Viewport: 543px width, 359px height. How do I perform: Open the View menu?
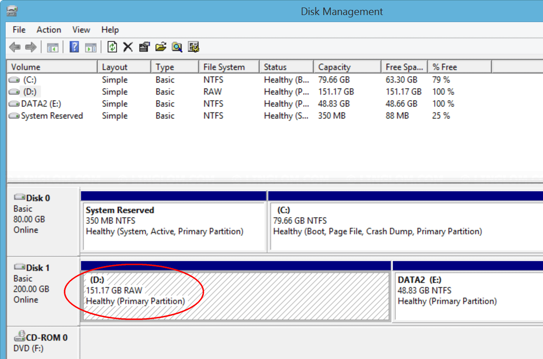pos(81,30)
